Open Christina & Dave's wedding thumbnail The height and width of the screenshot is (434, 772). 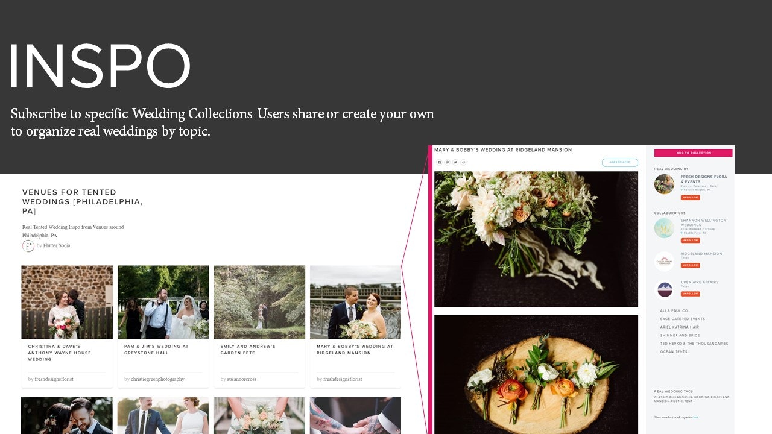tap(66, 301)
